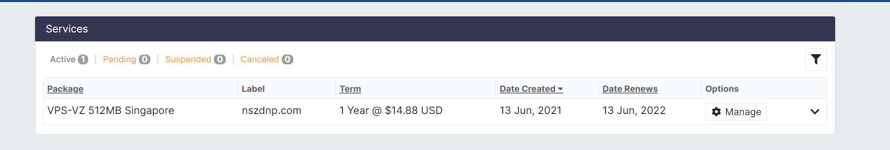Expand the VPS-VZ 512MB Singapore row chevron

pos(815,112)
